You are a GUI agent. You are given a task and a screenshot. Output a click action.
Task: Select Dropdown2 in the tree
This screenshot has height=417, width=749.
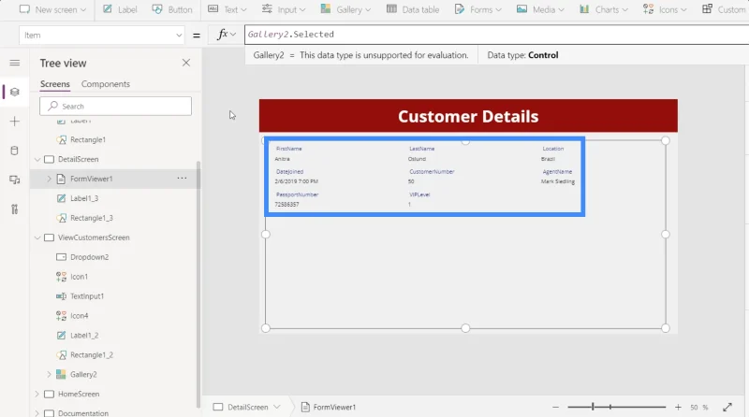coord(89,257)
